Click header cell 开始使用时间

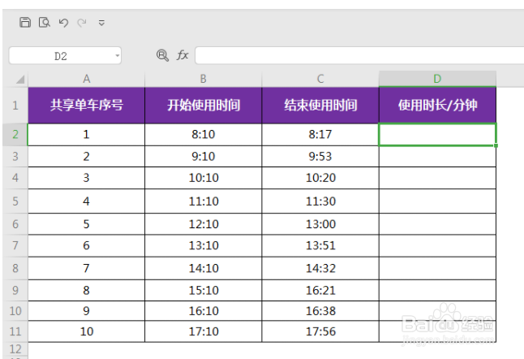coord(203,106)
